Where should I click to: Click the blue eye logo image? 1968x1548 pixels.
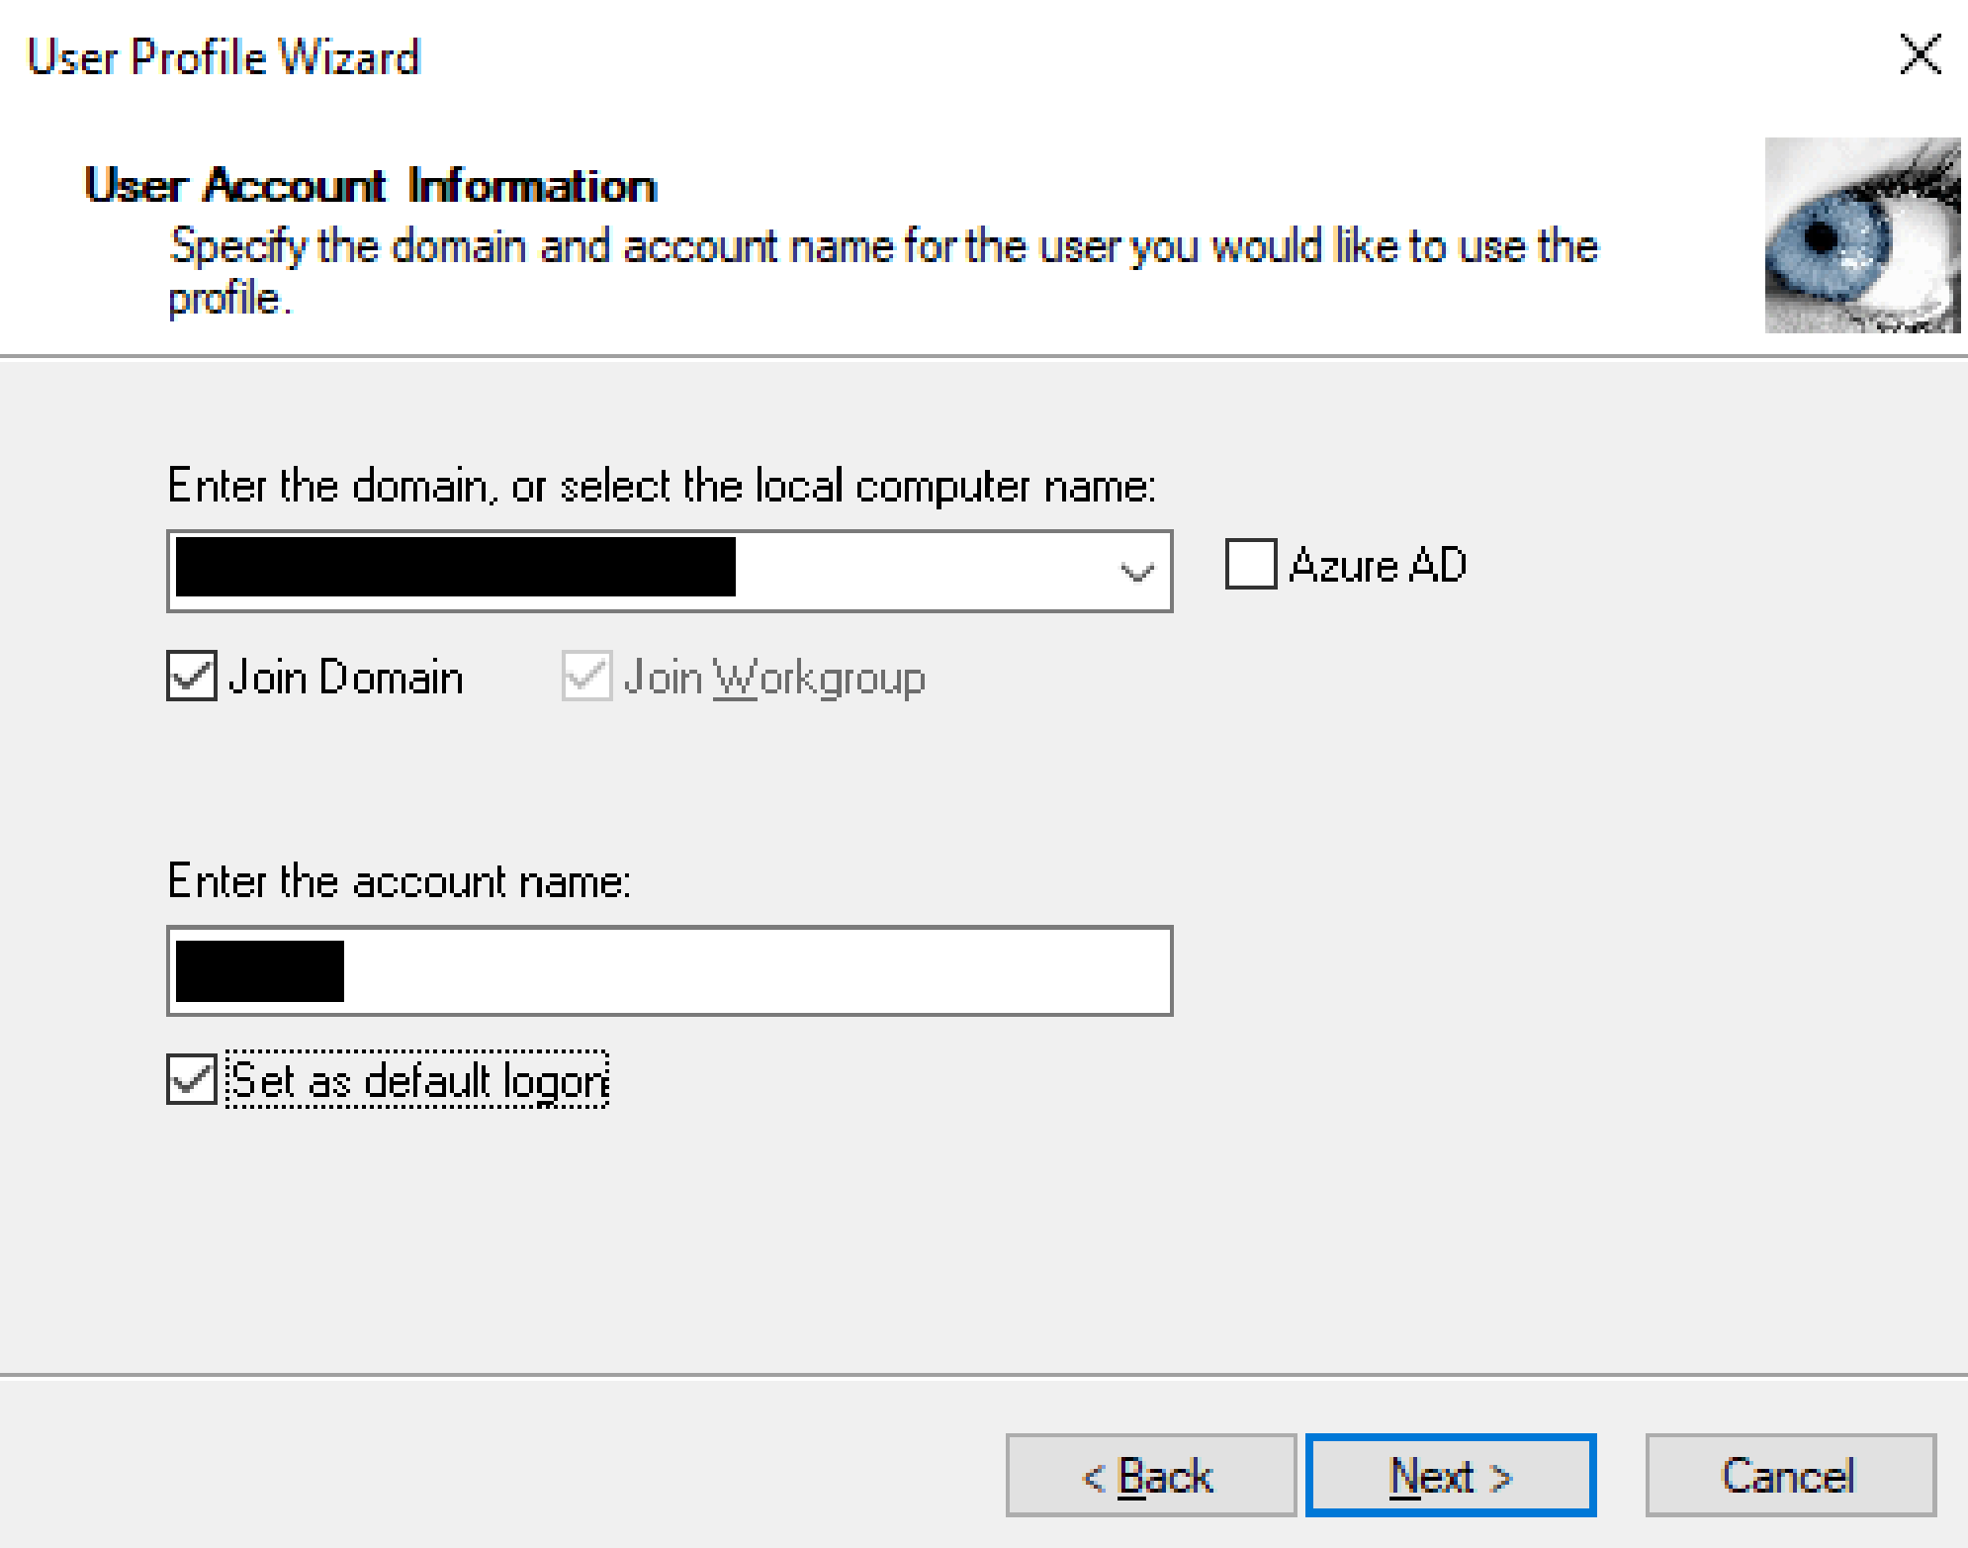pyautogui.click(x=1862, y=235)
